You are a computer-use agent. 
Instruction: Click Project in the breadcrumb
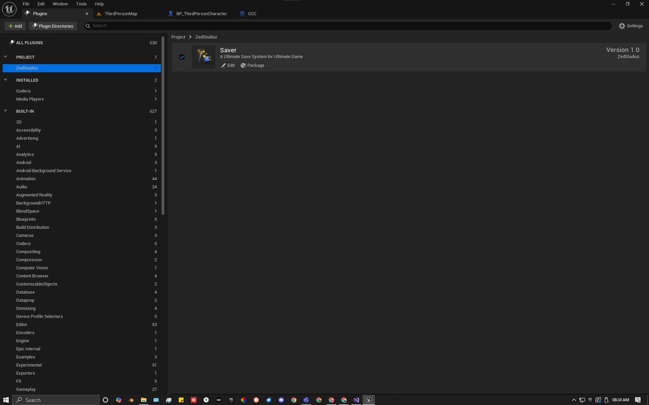pyautogui.click(x=178, y=37)
